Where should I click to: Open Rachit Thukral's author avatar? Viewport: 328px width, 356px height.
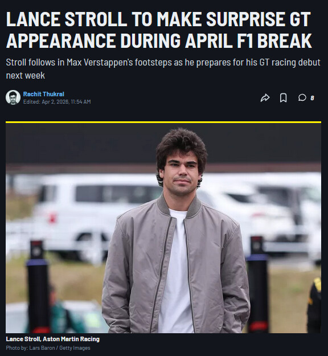(x=13, y=97)
